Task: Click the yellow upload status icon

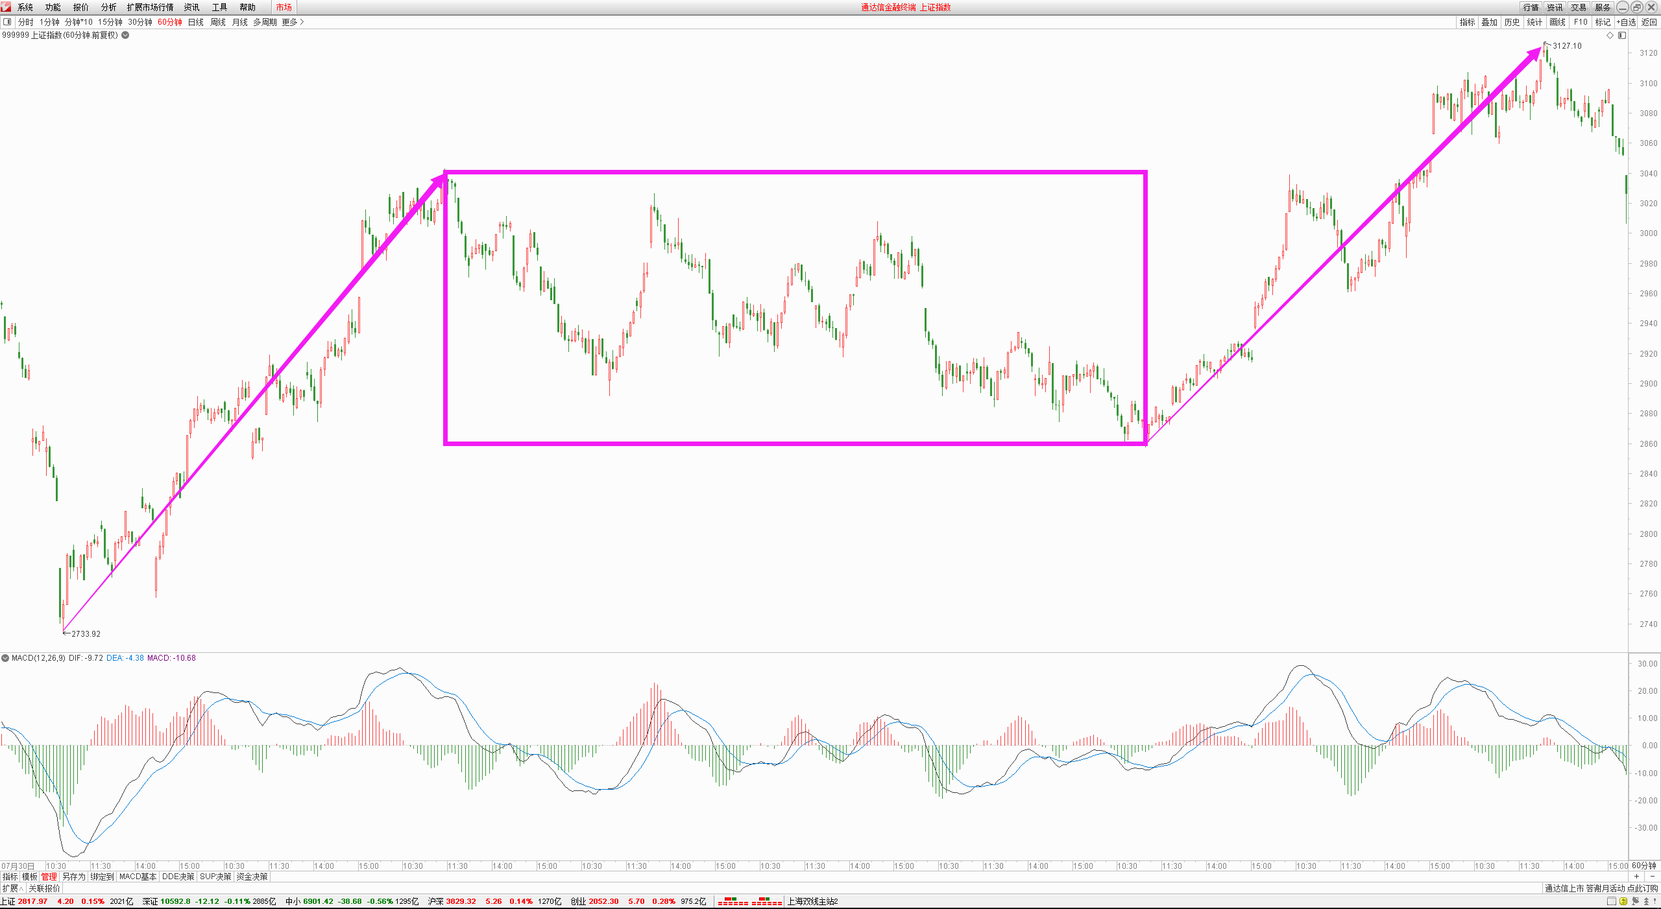Action: [x=1623, y=901]
